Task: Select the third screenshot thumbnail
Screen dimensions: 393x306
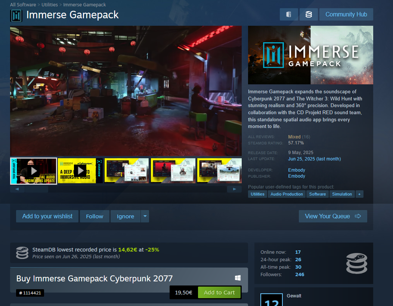Action: point(127,171)
